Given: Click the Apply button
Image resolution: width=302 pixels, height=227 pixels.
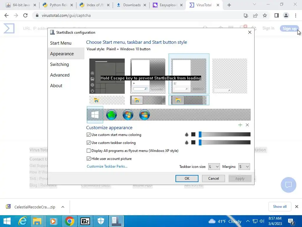Looking at the screenshot, I should click(240, 179).
